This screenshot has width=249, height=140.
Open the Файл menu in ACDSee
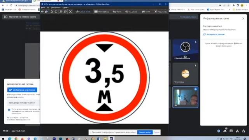[43, 7]
